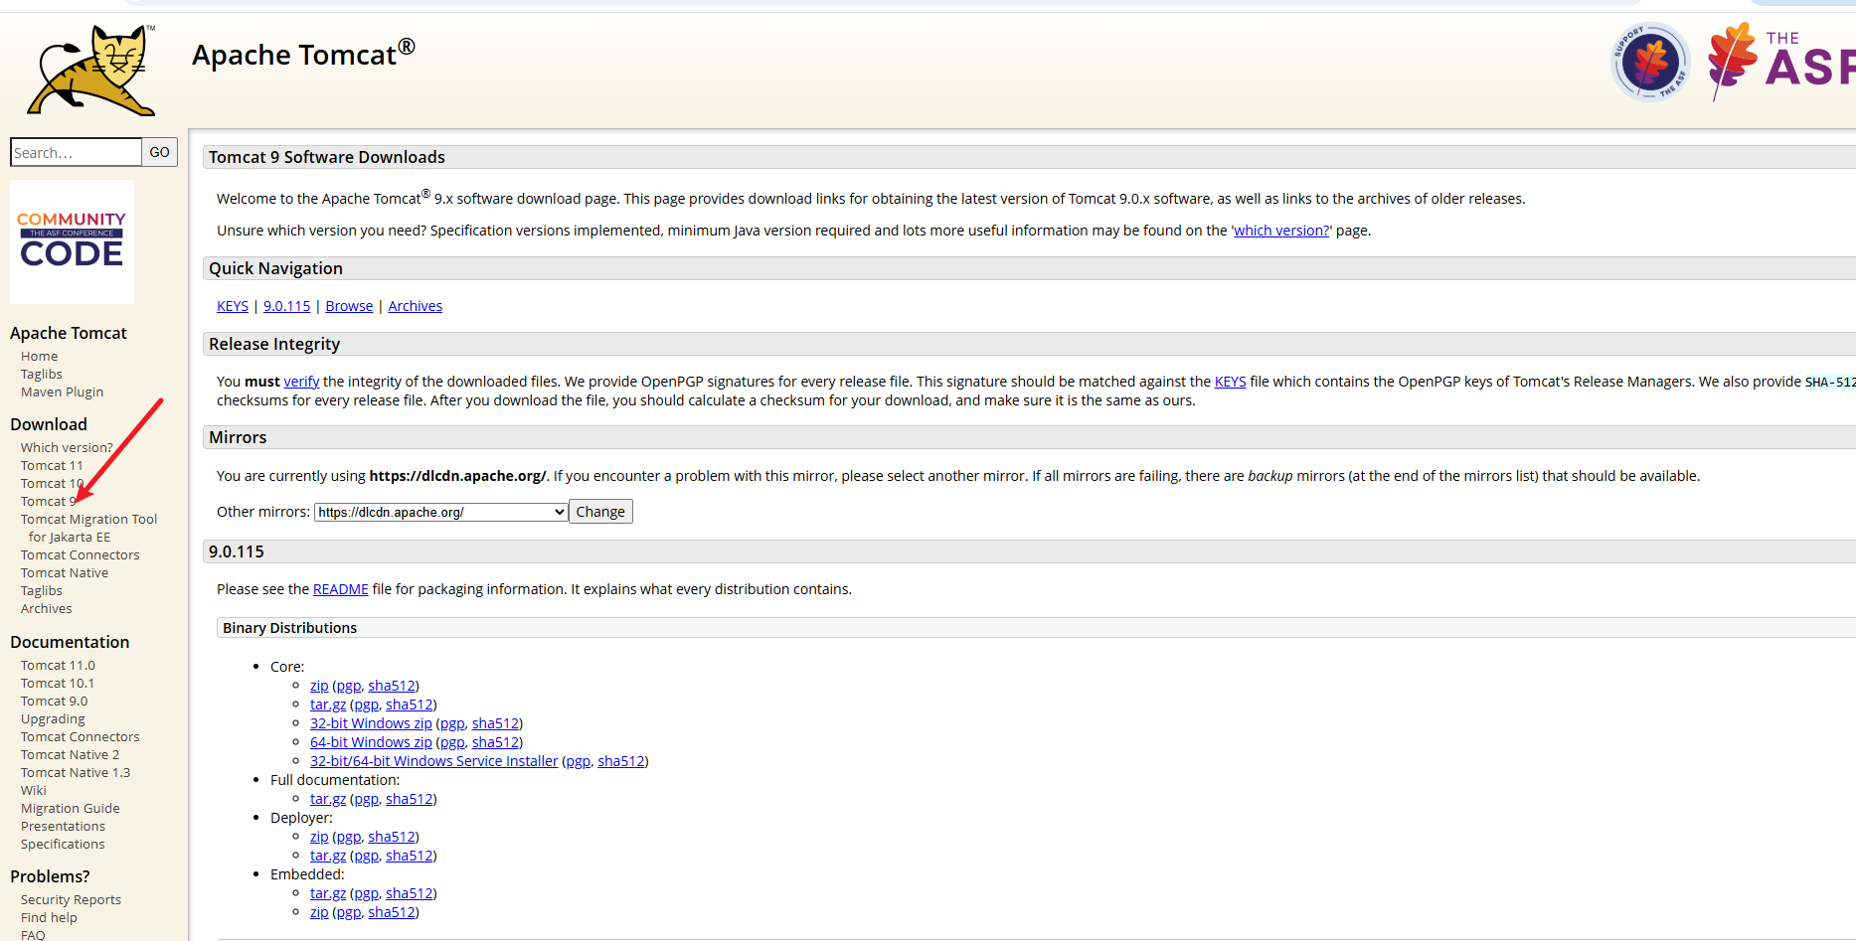This screenshot has height=941, width=1856.
Task: Open the Archives link in Quick Navigation
Action: pyautogui.click(x=415, y=306)
